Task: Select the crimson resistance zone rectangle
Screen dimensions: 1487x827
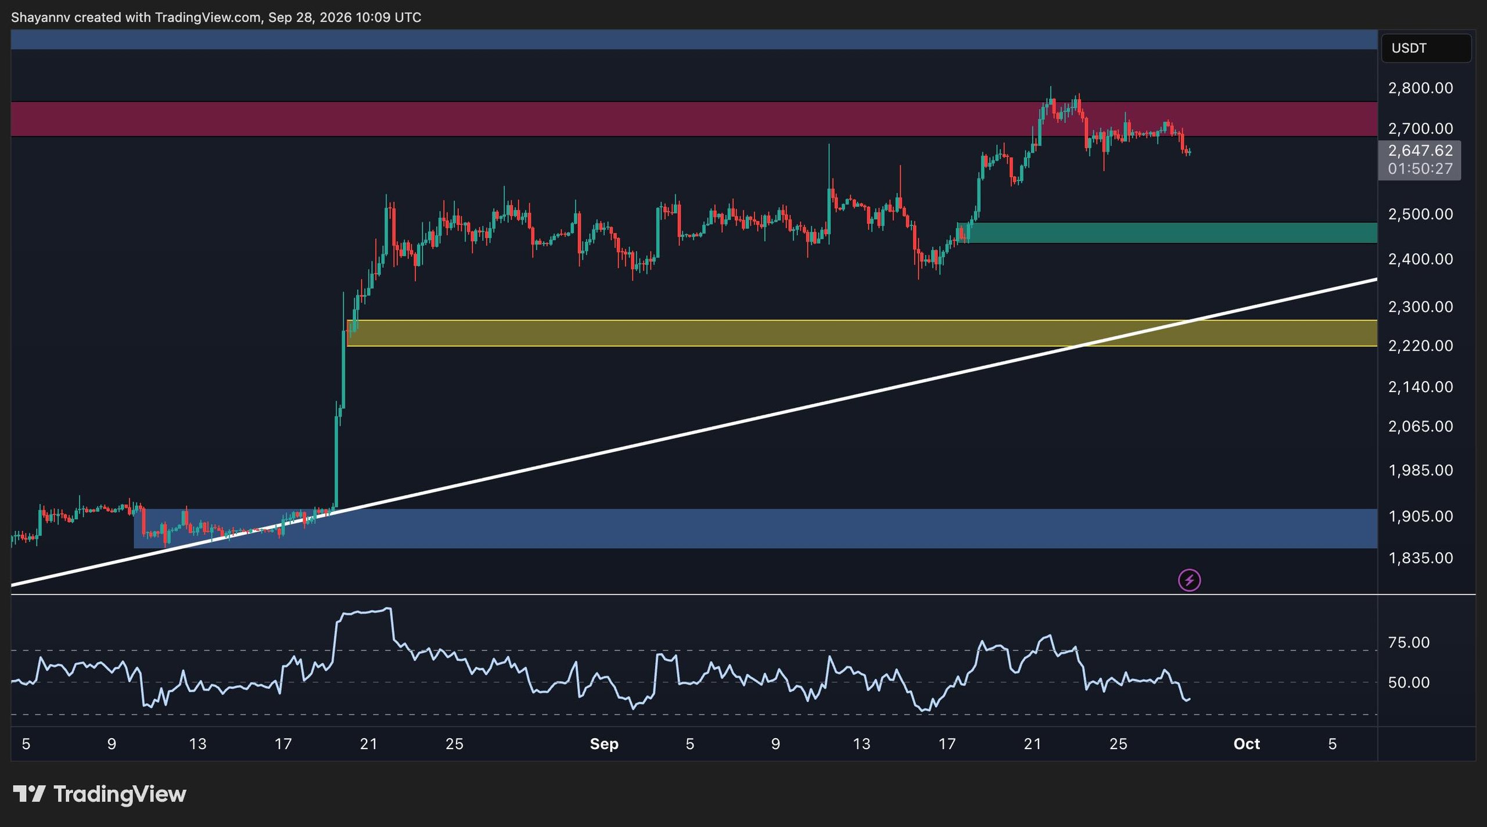Action: coord(694,119)
